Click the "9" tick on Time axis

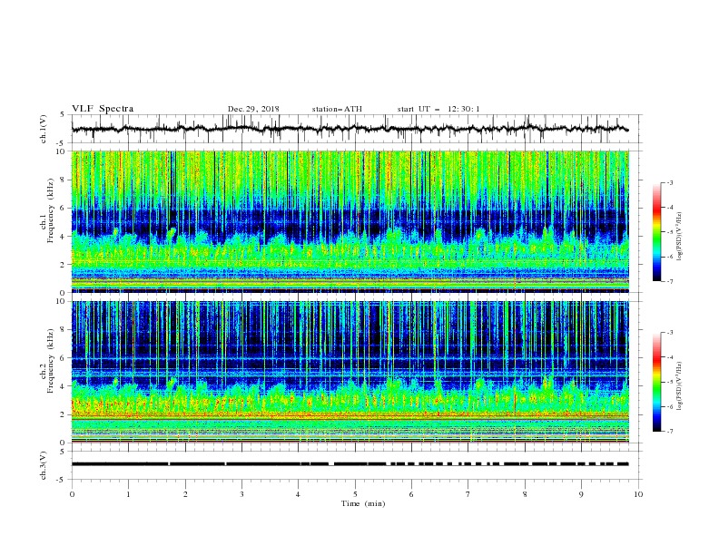(581, 494)
